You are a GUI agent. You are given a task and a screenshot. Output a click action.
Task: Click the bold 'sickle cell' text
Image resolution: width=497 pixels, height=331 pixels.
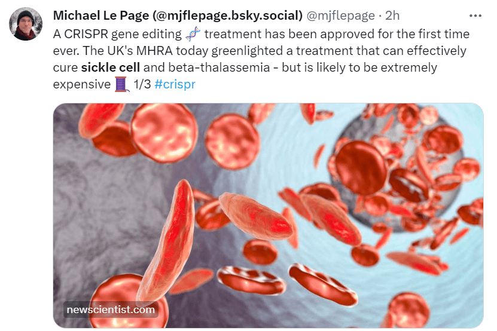[x=111, y=68]
